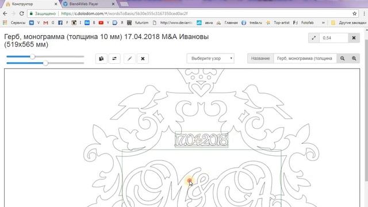Click the secure lock 'Защищено' indicator
This screenshot has width=368, height=207.
click(x=43, y=14)
